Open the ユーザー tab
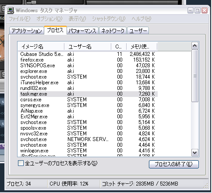Image resolution: width=212 pixels, height=193 pixels. coord(138,31)
